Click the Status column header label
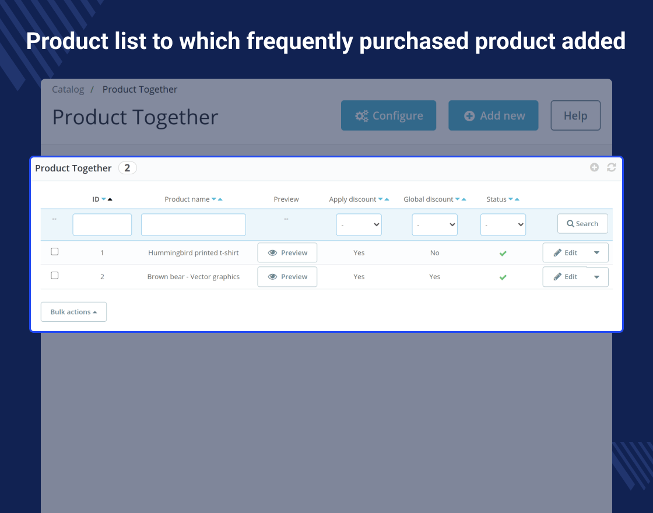Image resolution: width=653 pixels, height=513 pixels. point(496,199)
